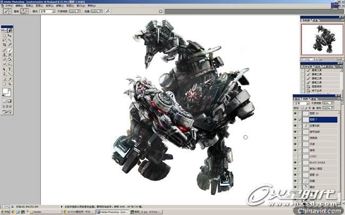
Task: Click the Jump to ImageReady button
Action: pyautogui.click(x=7, y=112)
